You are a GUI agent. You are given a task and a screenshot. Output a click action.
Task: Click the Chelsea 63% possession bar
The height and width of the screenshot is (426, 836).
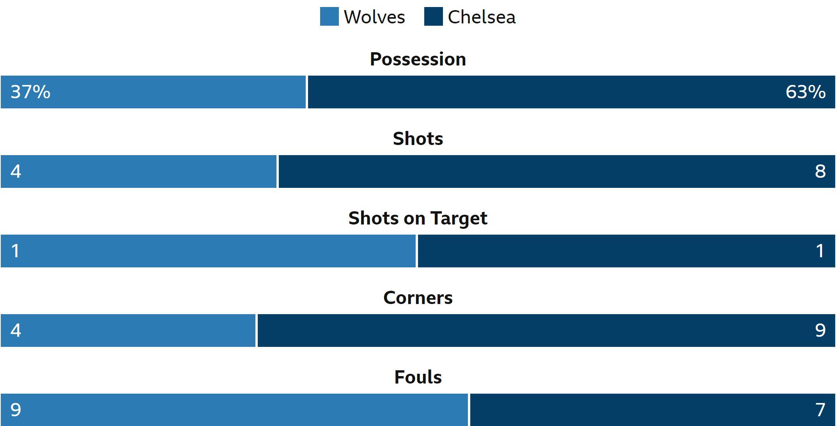pos(572,92)
